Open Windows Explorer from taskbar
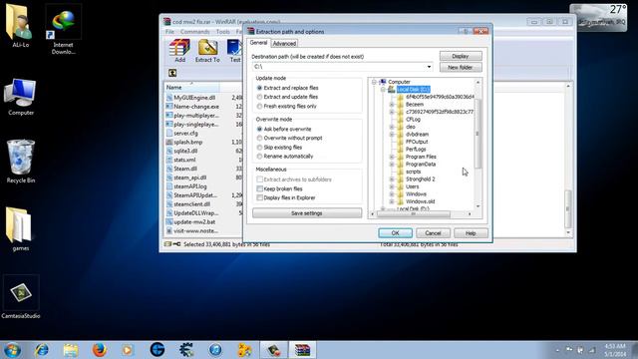The image size is (638, 359). (71, 350)
